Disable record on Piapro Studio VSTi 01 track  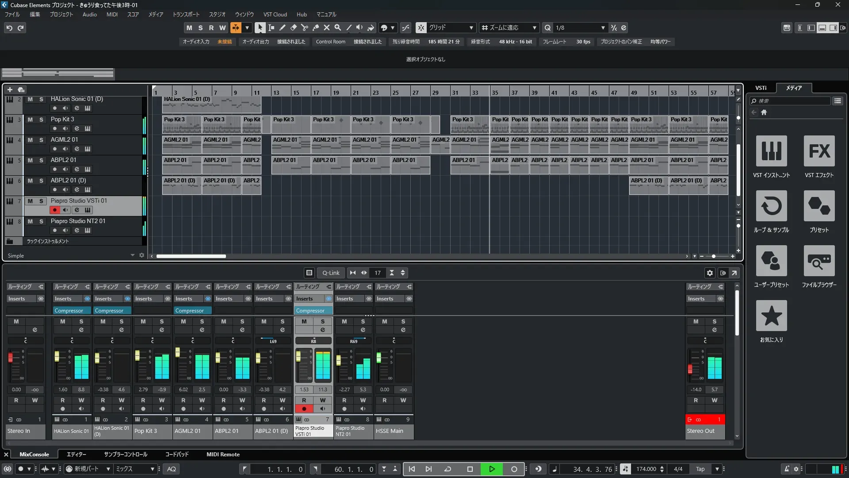tap(54, 210)
